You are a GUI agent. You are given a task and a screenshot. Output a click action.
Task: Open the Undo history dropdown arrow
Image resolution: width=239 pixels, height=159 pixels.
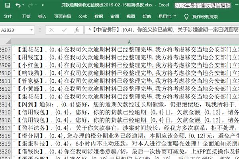pos(24,5)
